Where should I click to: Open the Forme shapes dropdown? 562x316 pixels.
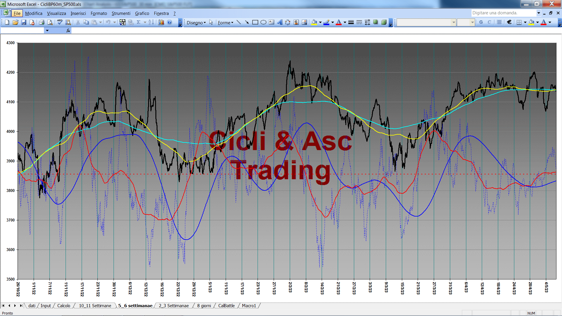[225, 23]
